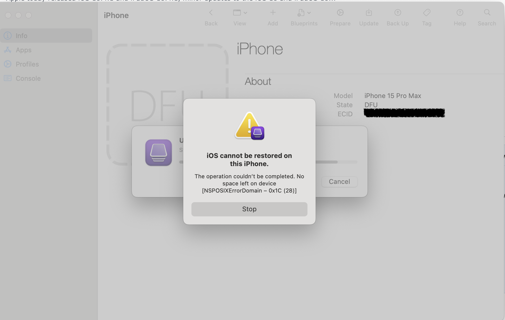Click the DFU state value
Image resolution: width=505 pixels, height=320 pixels.
click(371, 105)
